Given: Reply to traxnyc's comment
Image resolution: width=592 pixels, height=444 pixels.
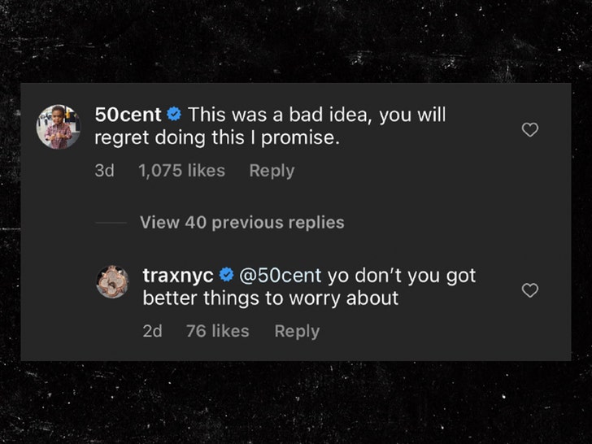Looking at the screenshot, I should [x=297, y=331].
